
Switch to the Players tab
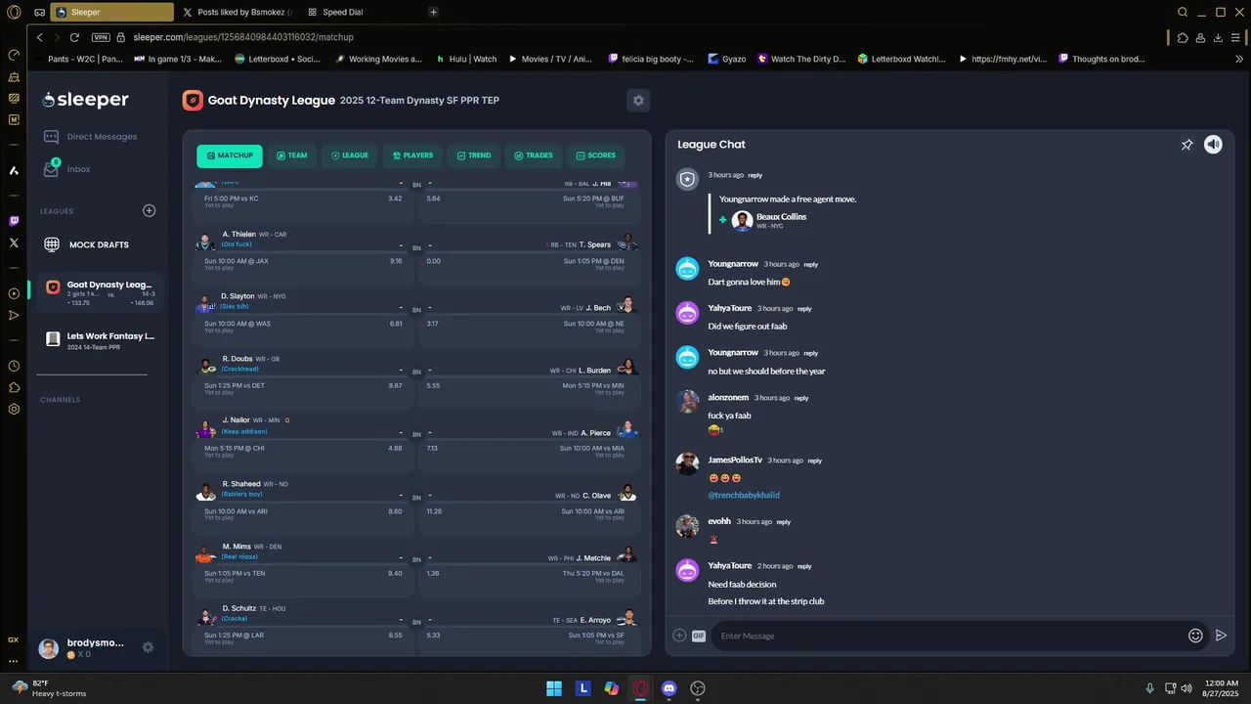(412, 155)
